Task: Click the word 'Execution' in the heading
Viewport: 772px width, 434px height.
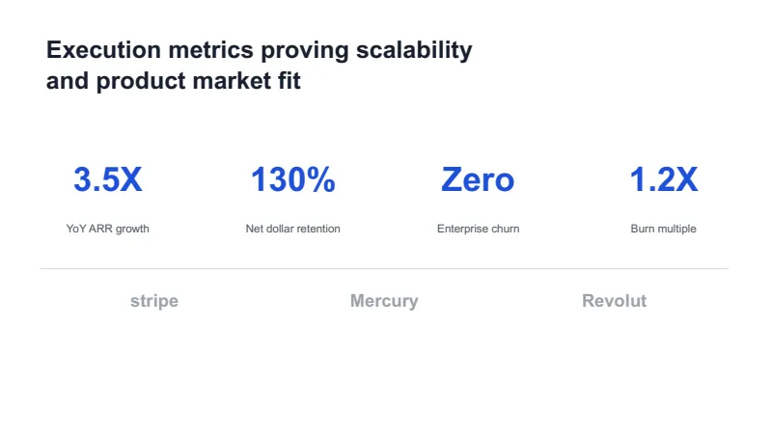Action: (x=103, y=50)
